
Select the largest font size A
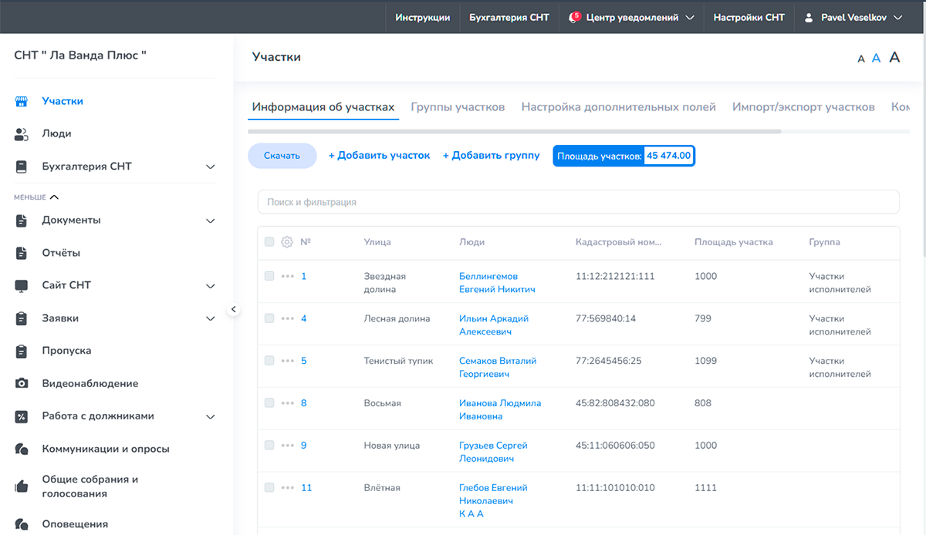click(894, 57)
